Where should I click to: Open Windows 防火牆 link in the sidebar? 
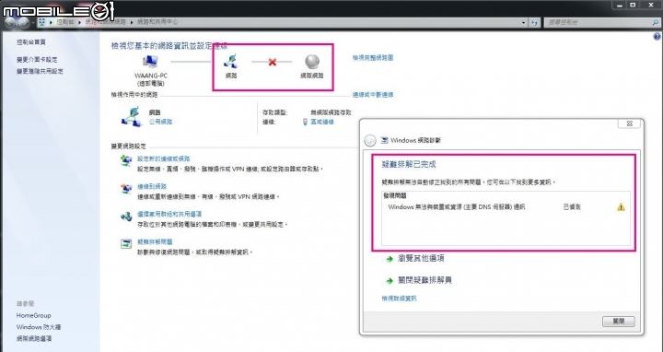click(x=39, y=327)
